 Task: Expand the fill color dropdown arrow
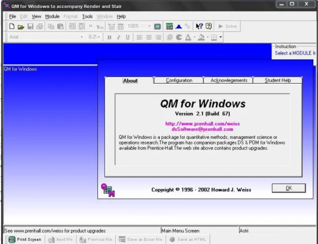(x=207, y=37)
